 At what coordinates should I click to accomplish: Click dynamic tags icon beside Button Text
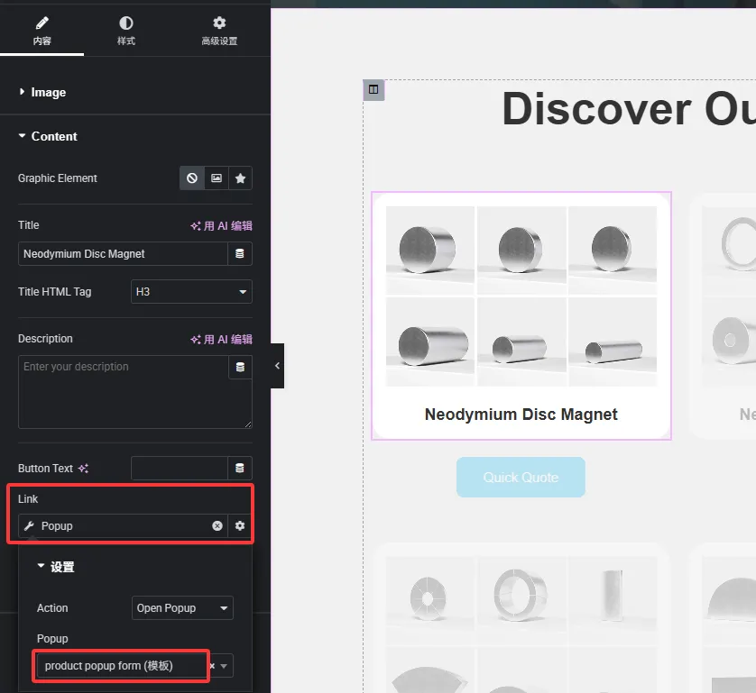point(239,469)
